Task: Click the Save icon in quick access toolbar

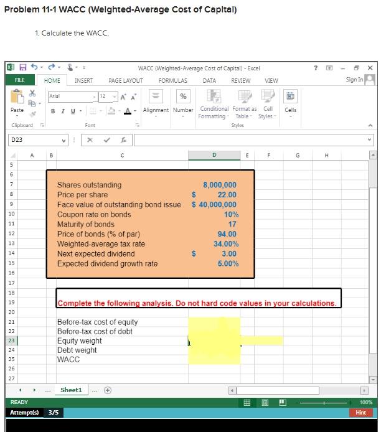Action: (x=23, y=67)
